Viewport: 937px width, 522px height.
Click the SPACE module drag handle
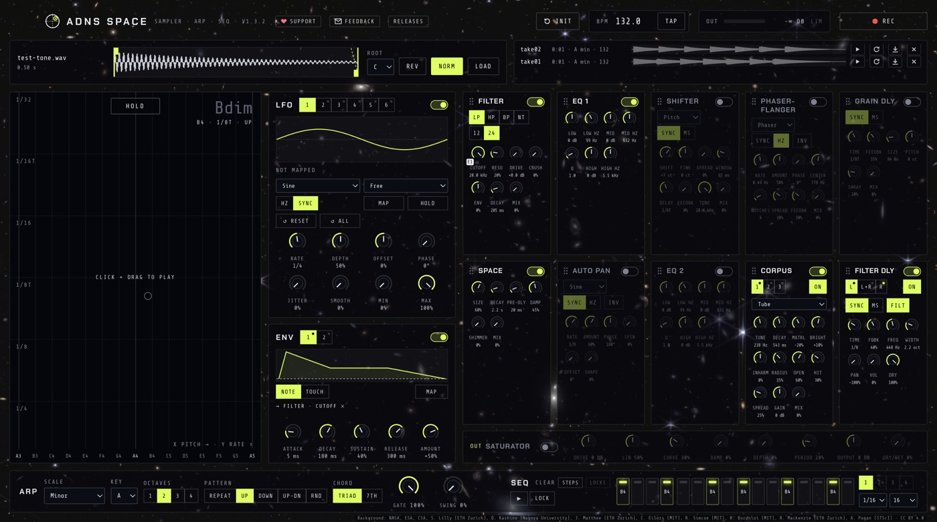click(x=471, y=271)
